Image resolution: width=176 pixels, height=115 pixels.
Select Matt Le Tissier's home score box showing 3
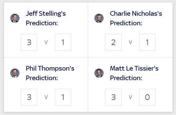coord(113,97)
